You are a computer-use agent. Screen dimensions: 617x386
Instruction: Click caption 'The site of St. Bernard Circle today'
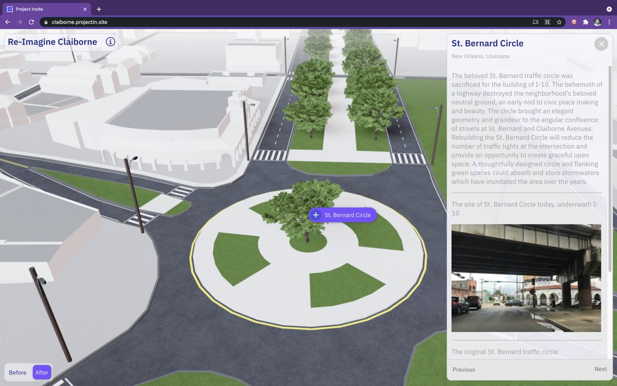tap(525, 208)
